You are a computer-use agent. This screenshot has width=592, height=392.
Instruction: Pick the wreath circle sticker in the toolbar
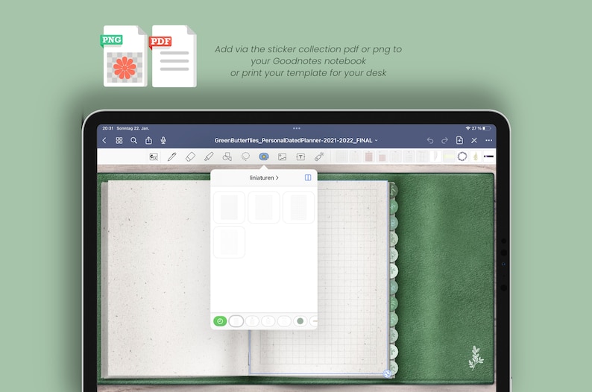click(462, 157)
